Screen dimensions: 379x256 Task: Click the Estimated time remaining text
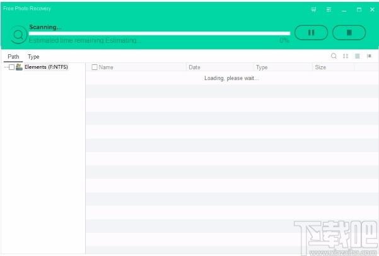coord(85,40)
